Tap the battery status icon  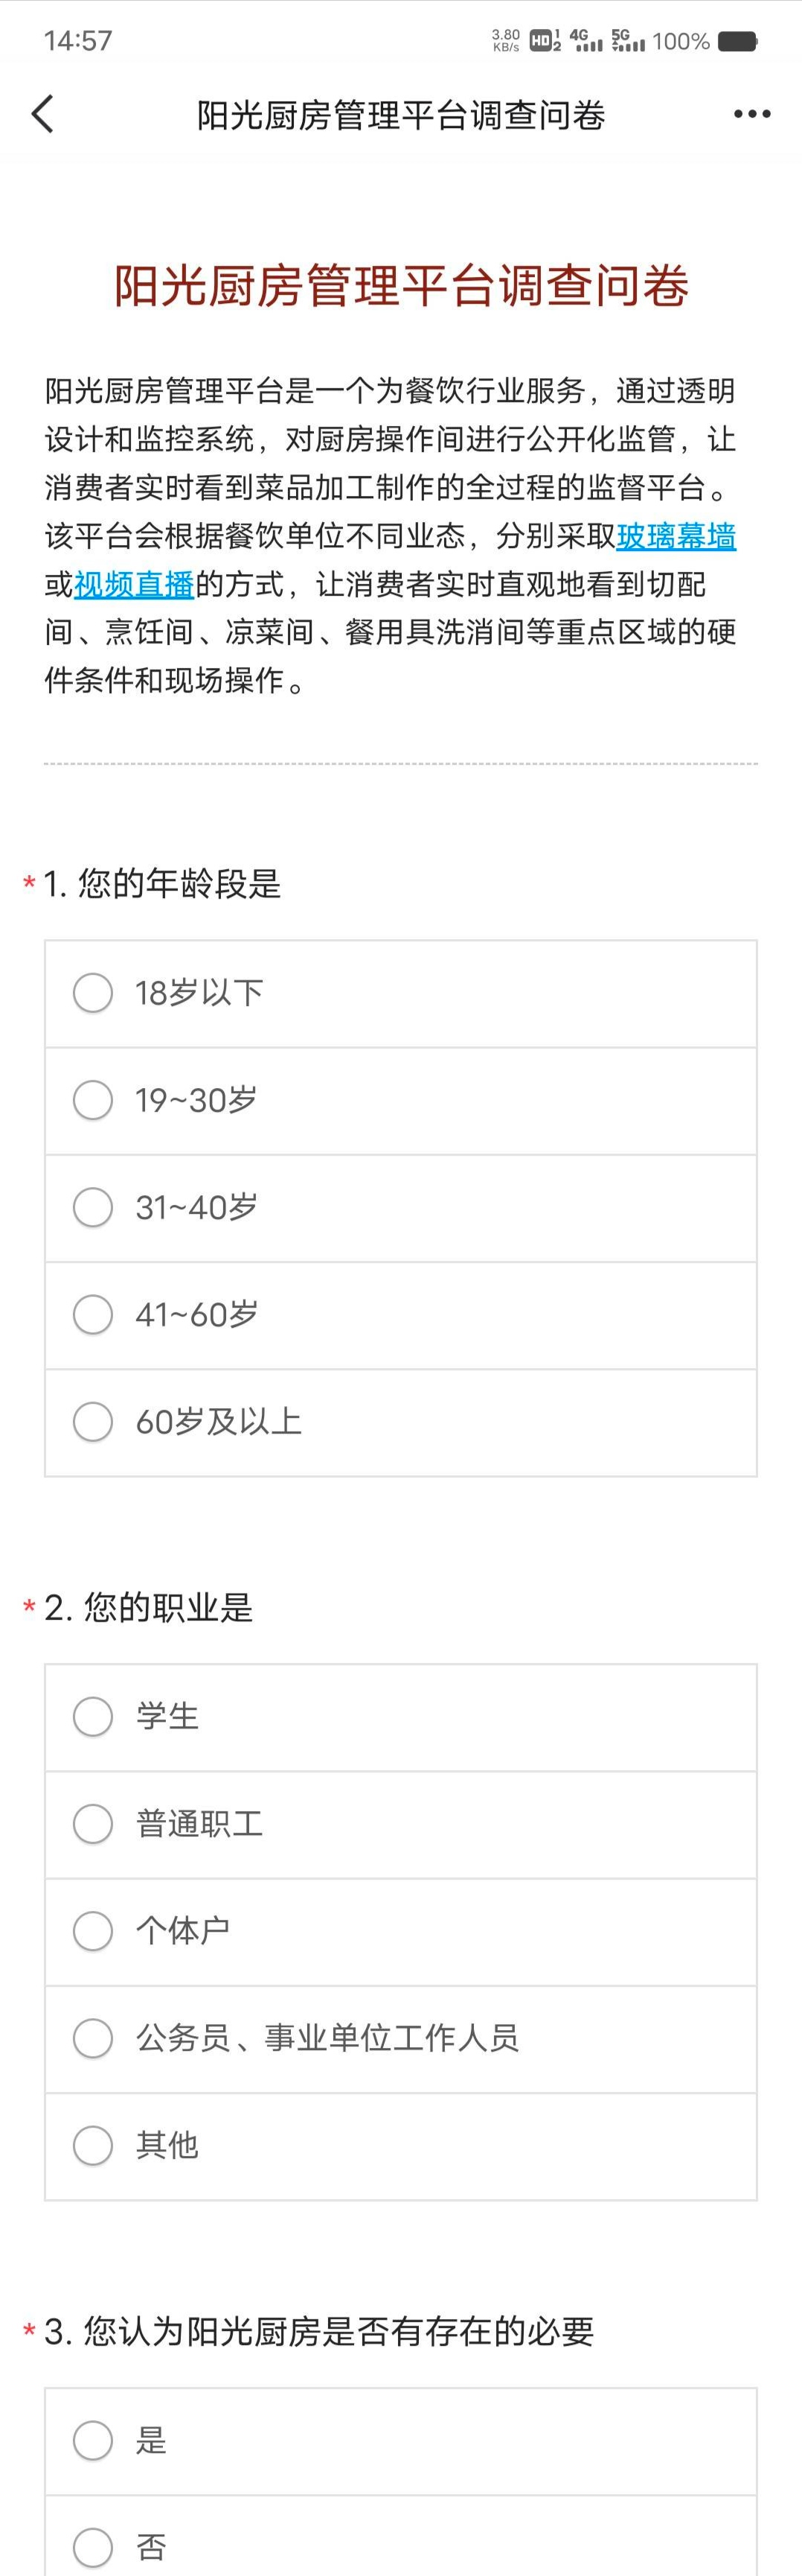tap(737, 41)
